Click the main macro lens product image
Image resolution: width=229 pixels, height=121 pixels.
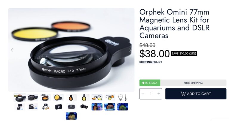pyautogui.click(x=71, y=50)
